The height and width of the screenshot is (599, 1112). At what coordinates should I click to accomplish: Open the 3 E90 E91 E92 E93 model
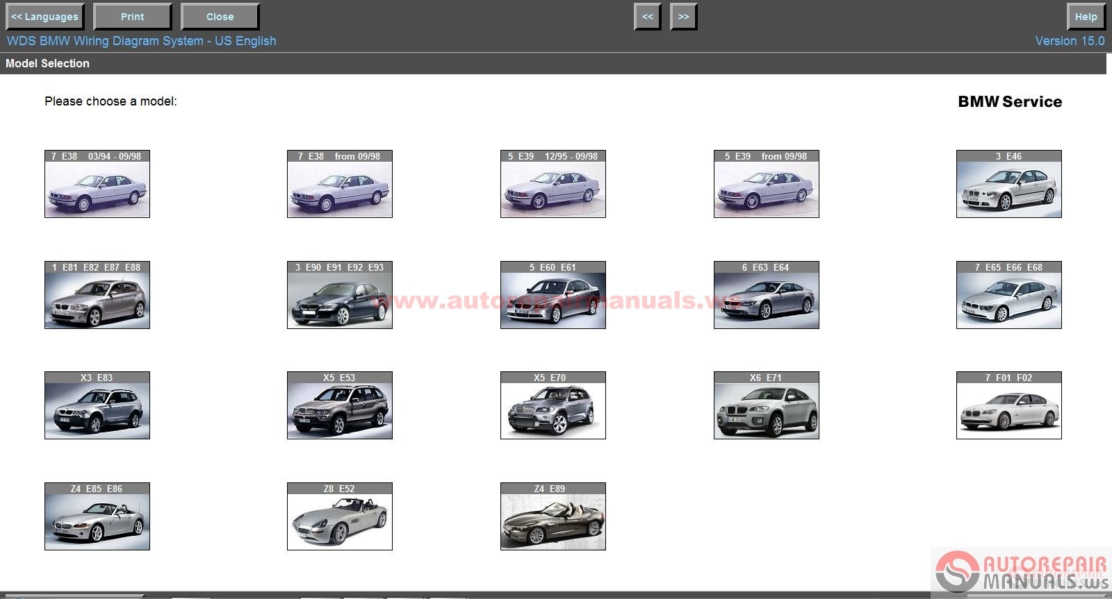tap(340, 295)
